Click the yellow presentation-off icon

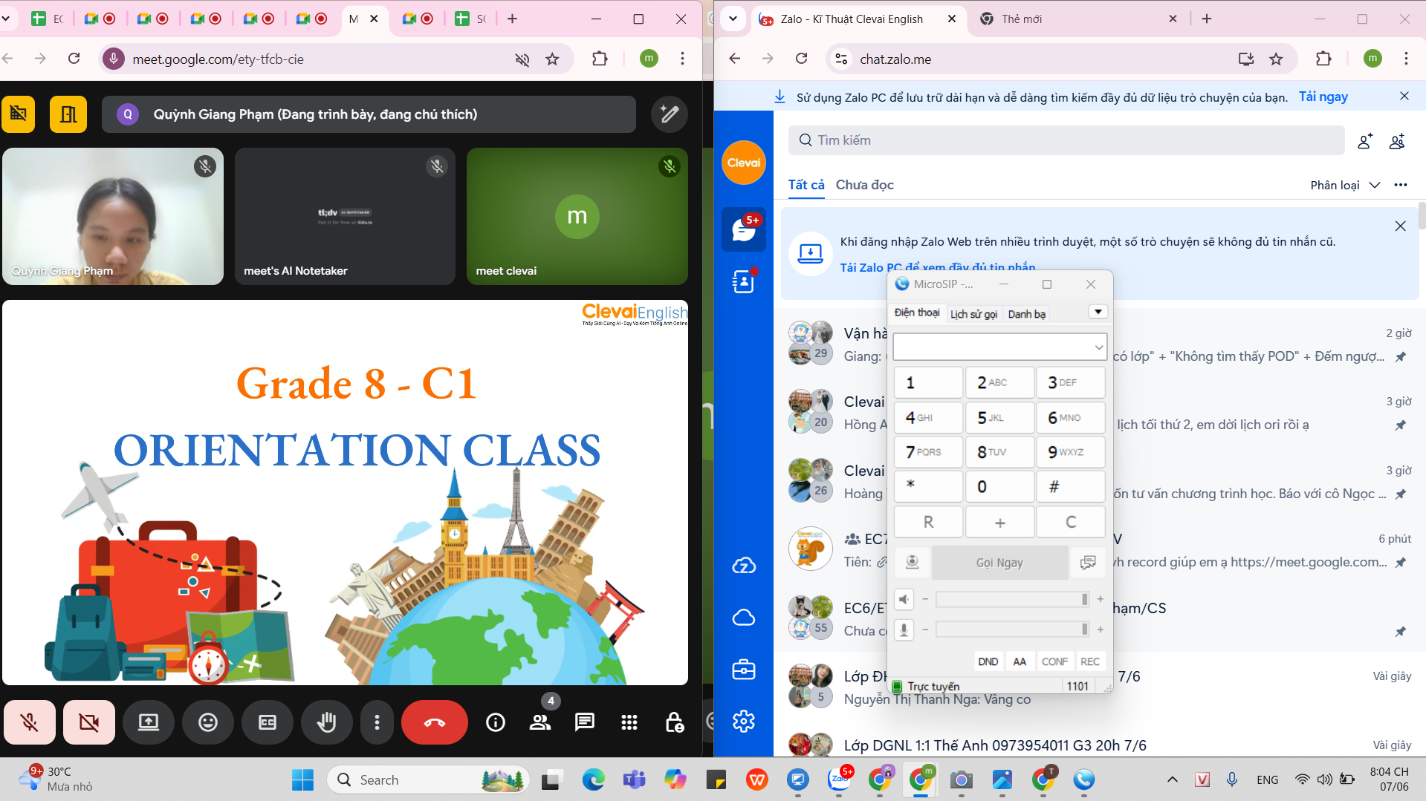(19, 114)
